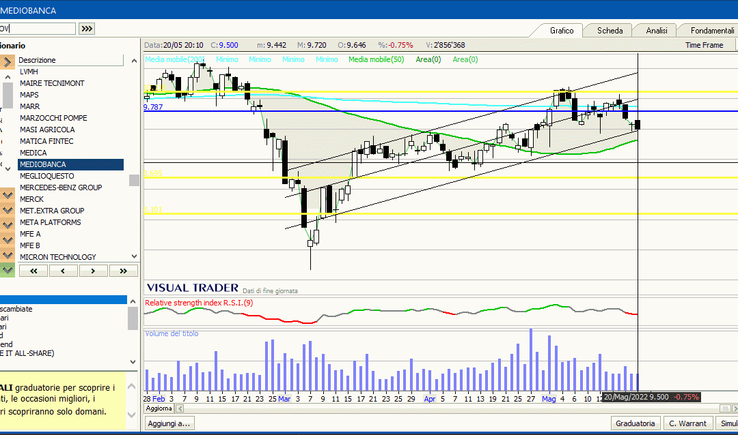Switch to the Grafico tab

(x=562, y=31)
